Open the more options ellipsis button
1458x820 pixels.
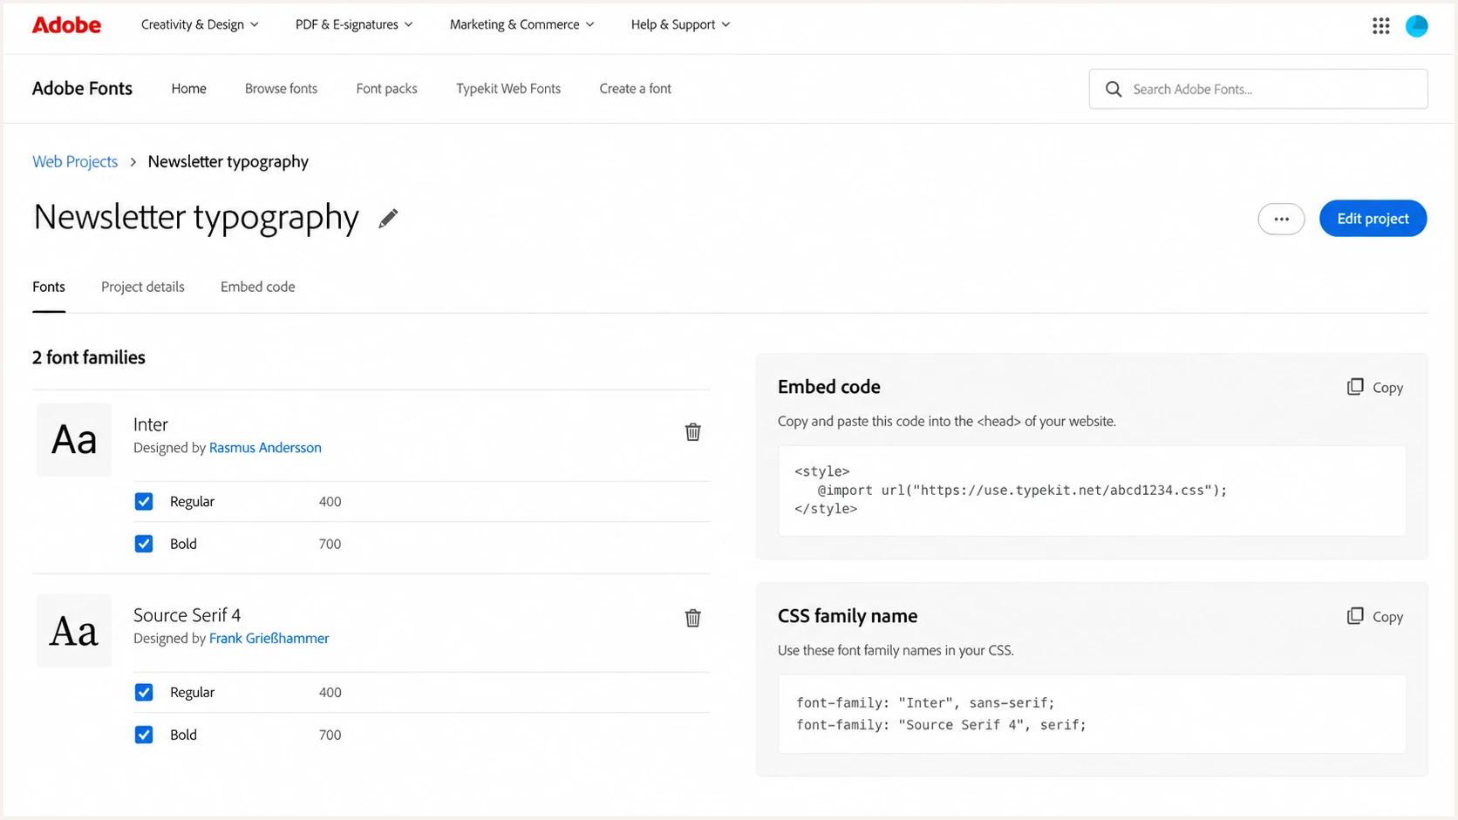tap(1281, 219)
